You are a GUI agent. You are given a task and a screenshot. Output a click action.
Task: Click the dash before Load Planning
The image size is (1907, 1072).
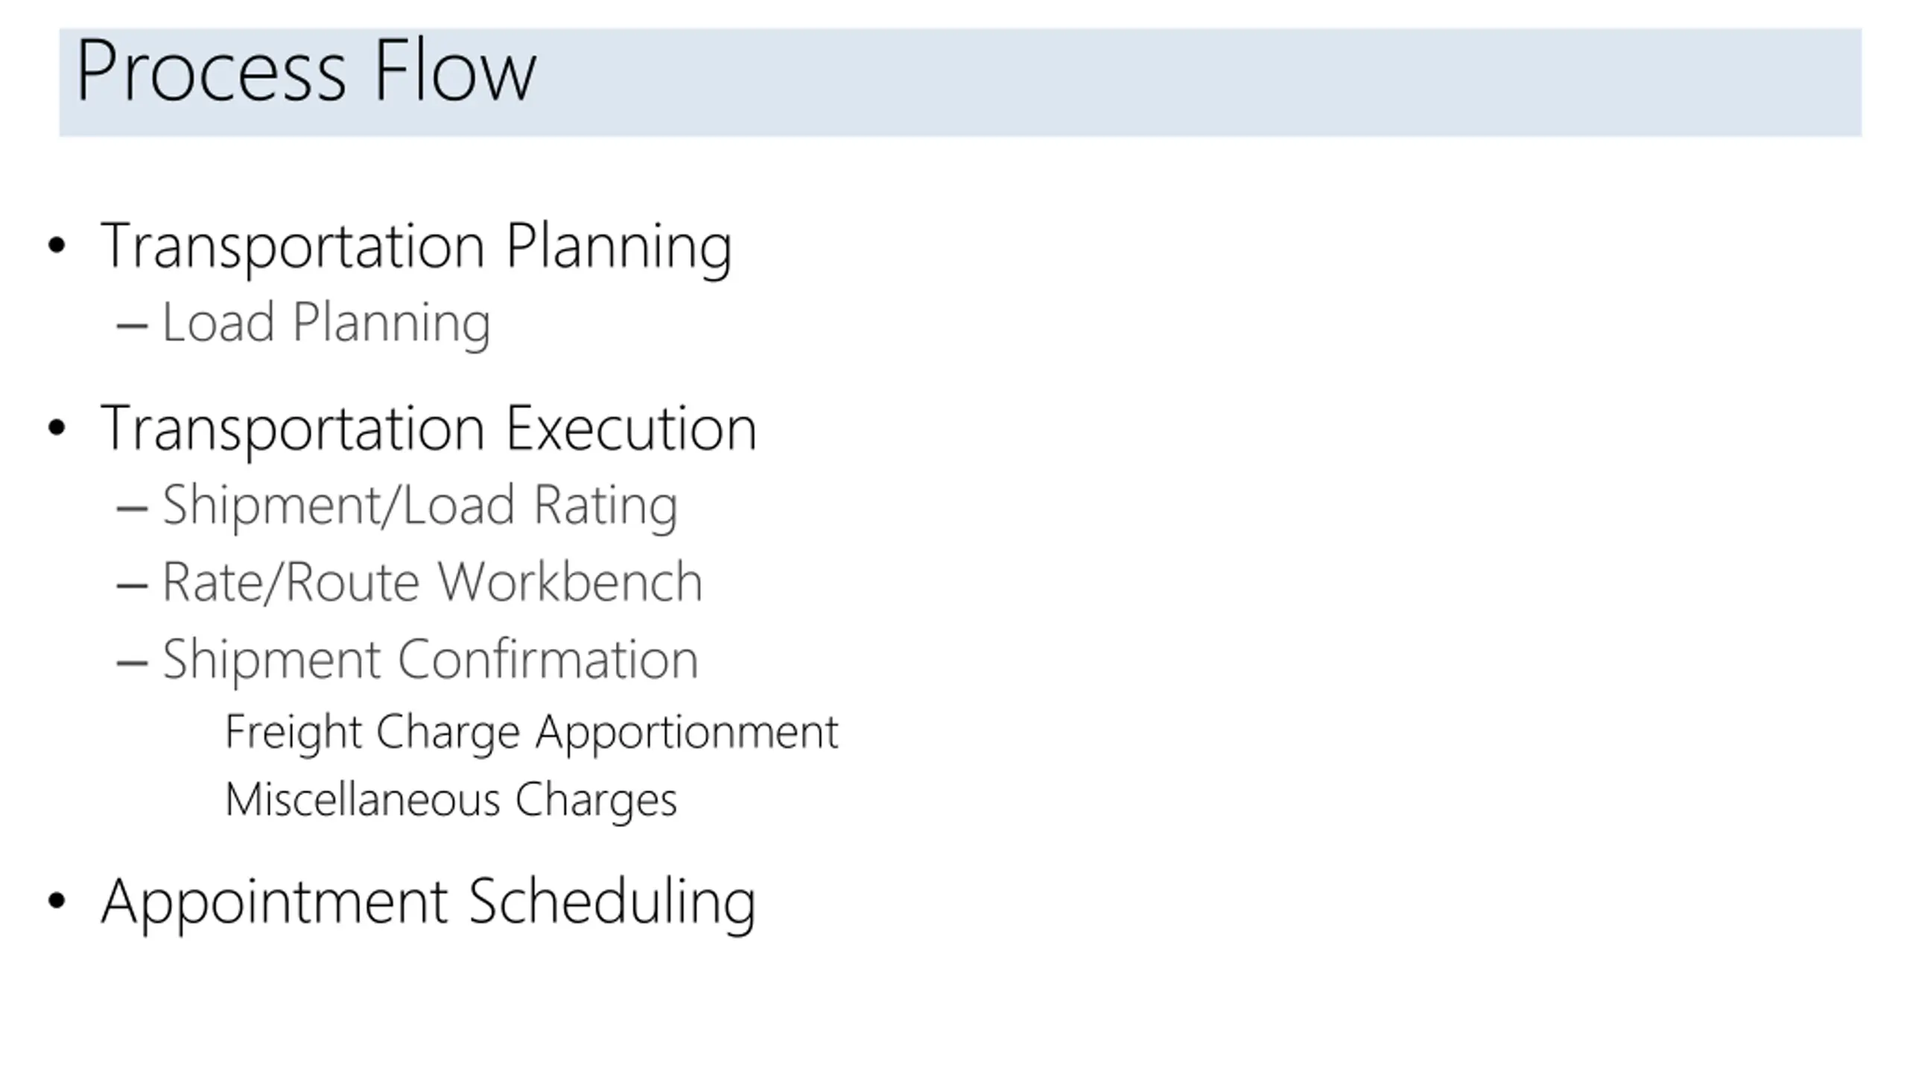(132, 325)
